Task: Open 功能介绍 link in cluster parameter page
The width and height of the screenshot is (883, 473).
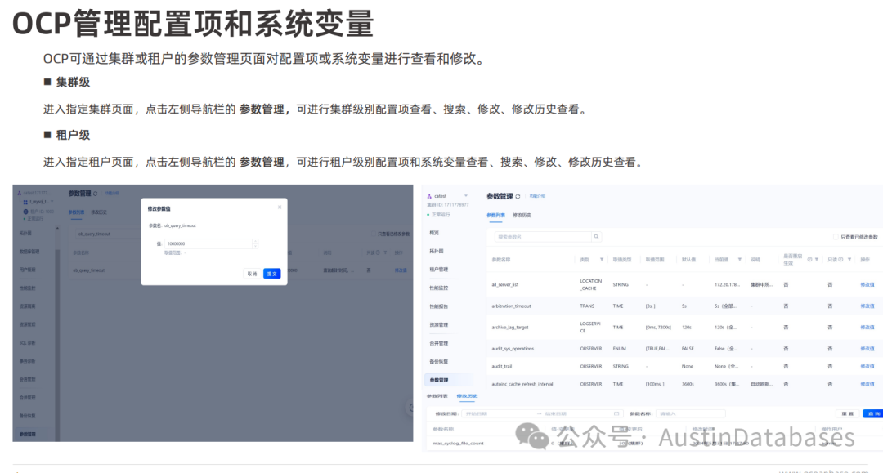Action: tap(537, 196)
